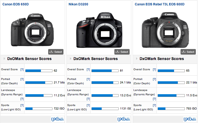Open Landscape help [?] for EOS 600D

(x=154, y=99)
